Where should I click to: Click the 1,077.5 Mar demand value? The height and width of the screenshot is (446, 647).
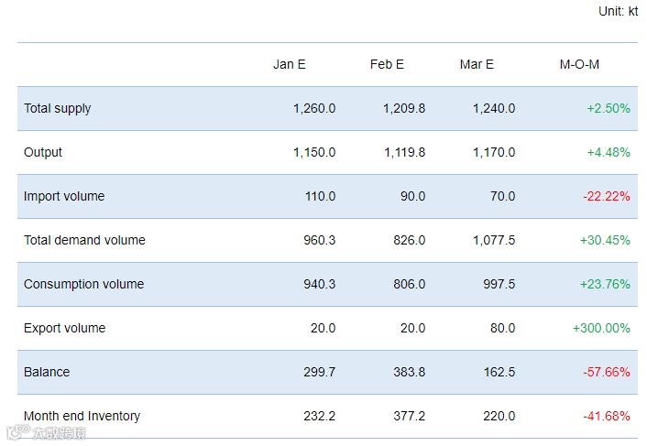pos(494,240)
